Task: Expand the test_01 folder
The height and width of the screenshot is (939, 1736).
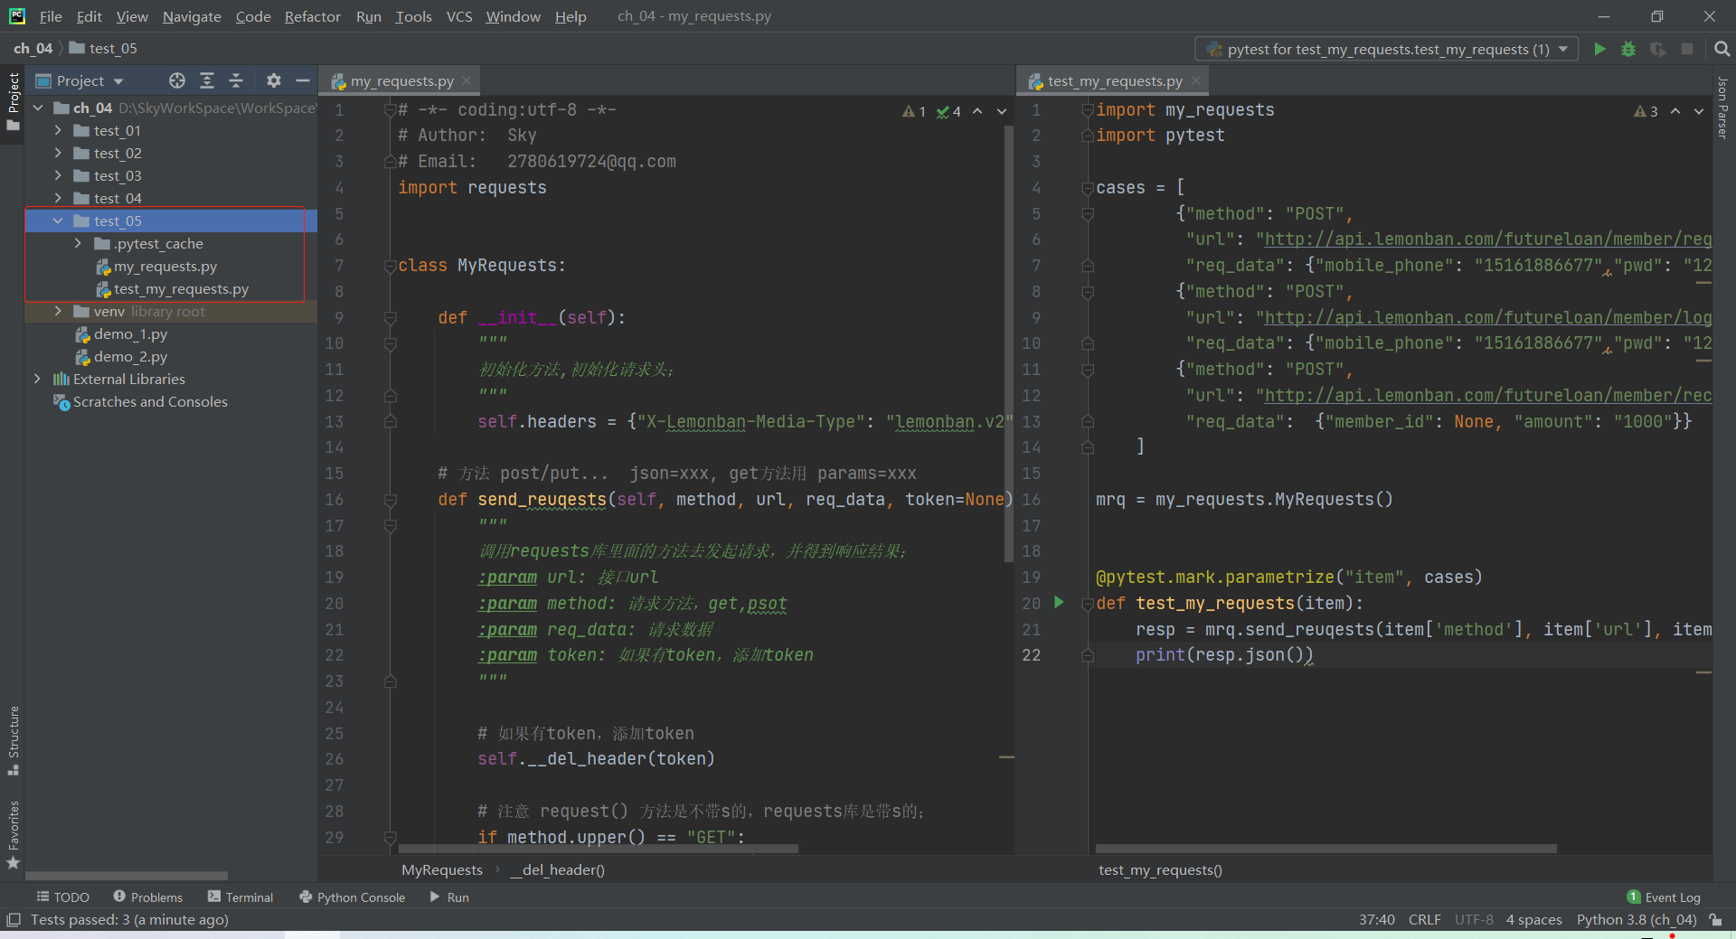Action: click(58, 130)
